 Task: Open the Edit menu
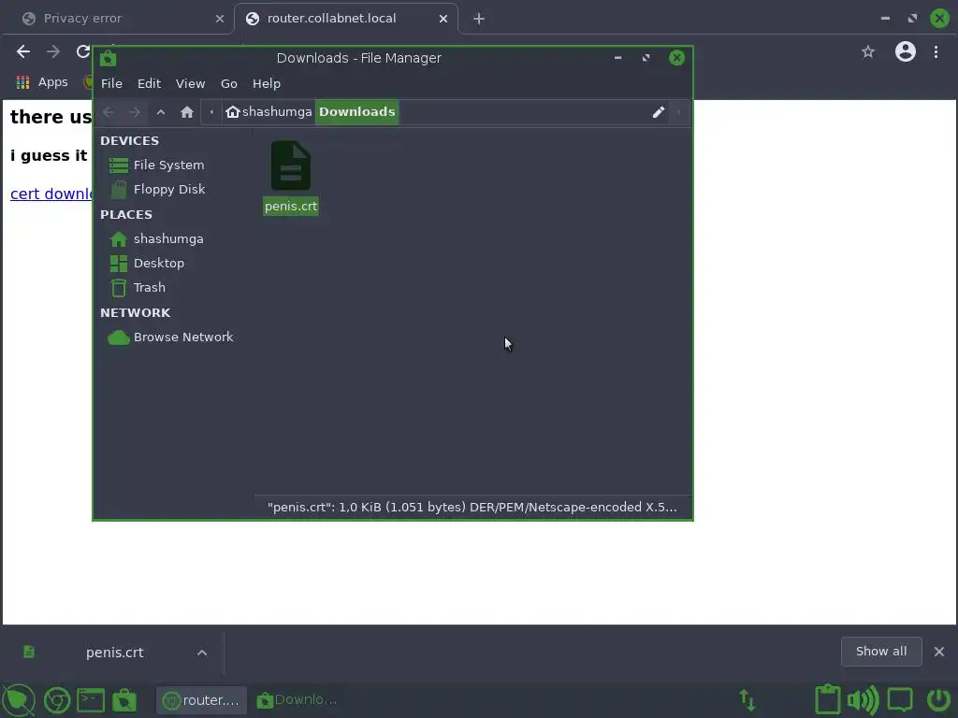tap(149, 83)
